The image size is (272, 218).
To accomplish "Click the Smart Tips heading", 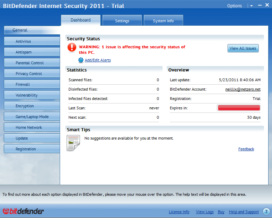I will pos(79,129).
